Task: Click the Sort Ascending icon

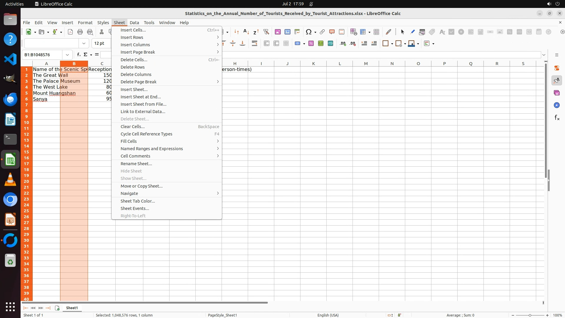Action: pyautogui.click(x=246, y=32)
